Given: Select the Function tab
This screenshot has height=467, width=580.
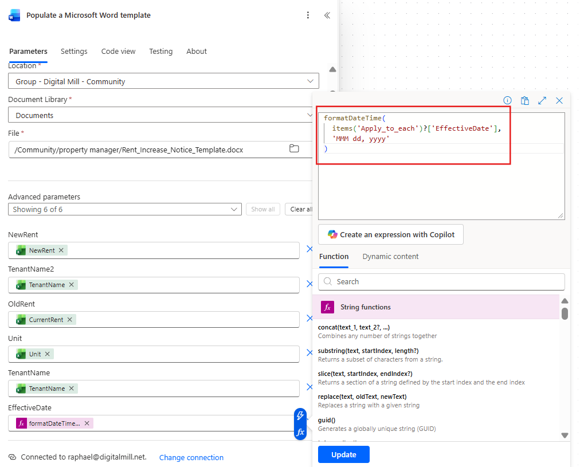Looking at the screenshot, I should click(x=334, y=257).
